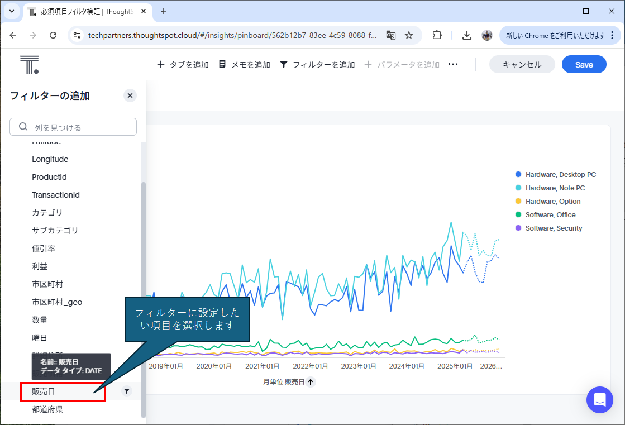Open the Chrome extensions puzzle icon
Image resolution: width=625 pixels, height=425 pixels.
point(437,35)
